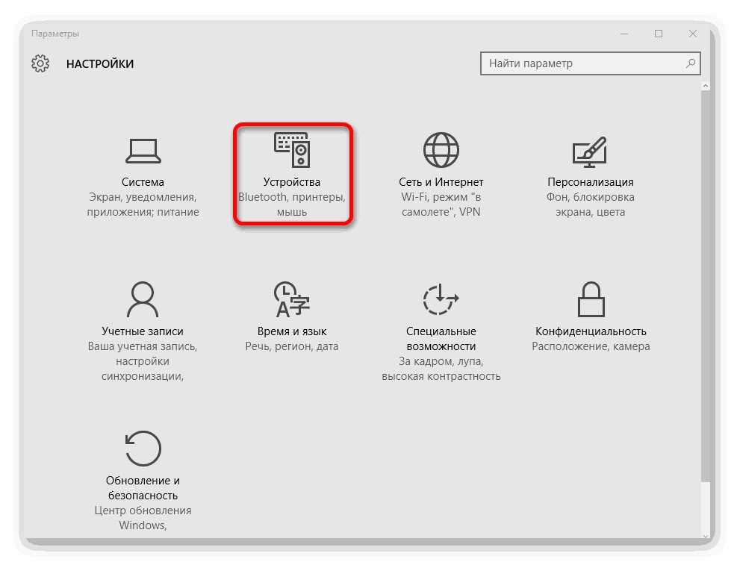
Task: Click 'Расположение, камера' description
Action: 591,346
